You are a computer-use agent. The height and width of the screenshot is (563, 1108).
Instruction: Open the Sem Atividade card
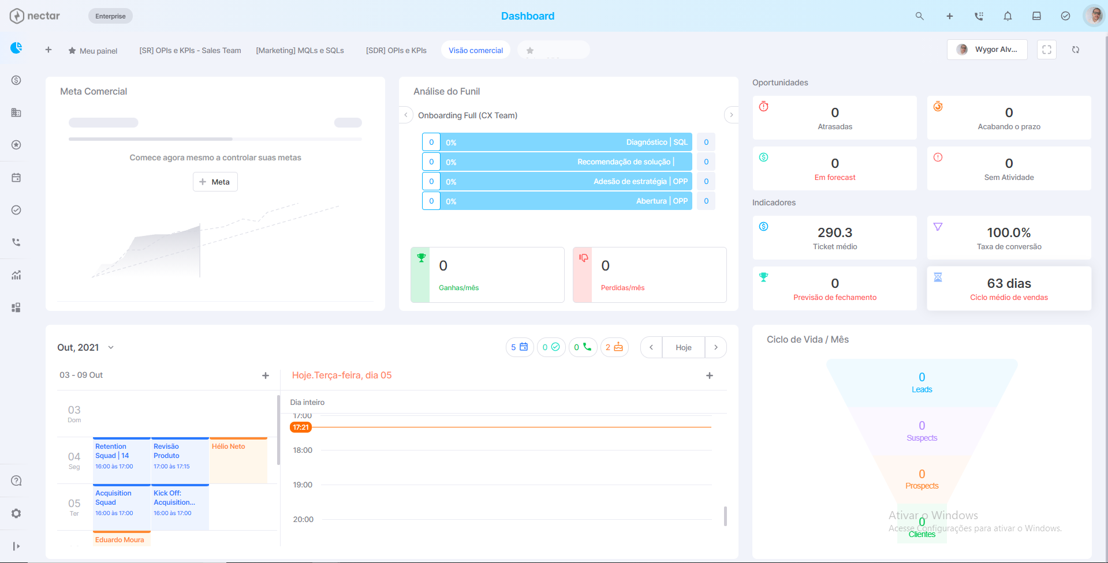1009,168
